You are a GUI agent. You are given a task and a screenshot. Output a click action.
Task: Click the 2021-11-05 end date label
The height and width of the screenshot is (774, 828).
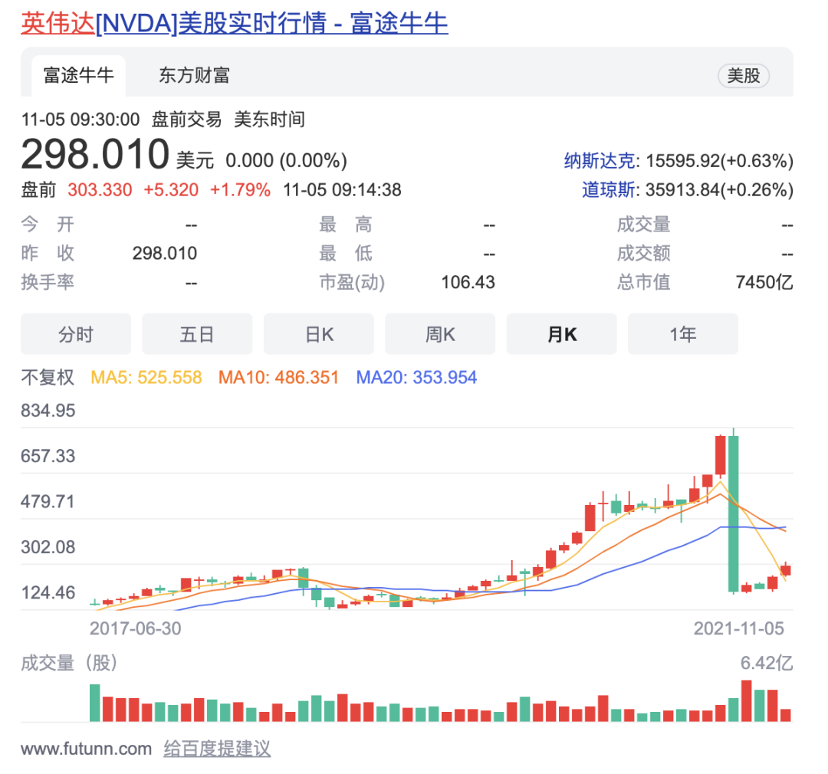739,628
